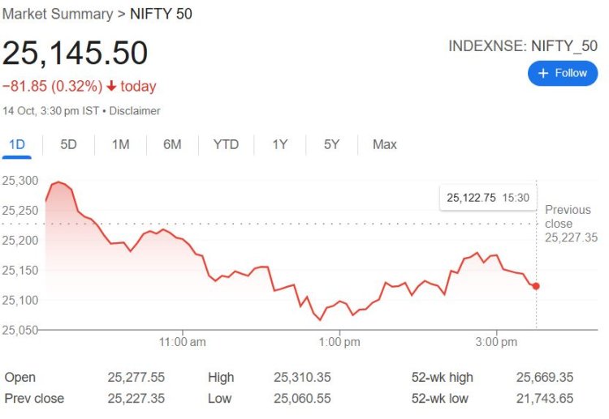Click the NIFTY 50 title text

(x=161, y=14)
